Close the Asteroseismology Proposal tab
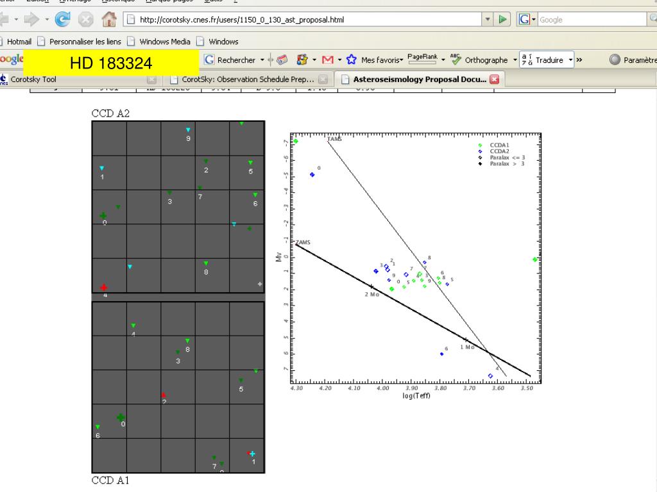The width and height of the screenshot is (657, 492). click(x=495, y=79)
